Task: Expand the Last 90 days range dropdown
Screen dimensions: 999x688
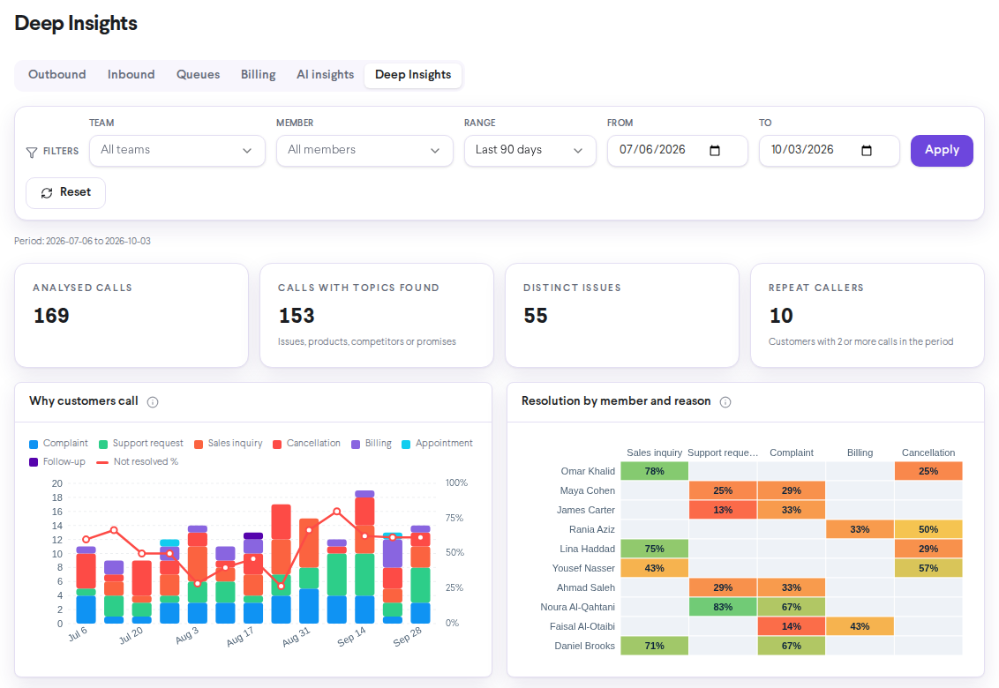Action: coord(530,150)
